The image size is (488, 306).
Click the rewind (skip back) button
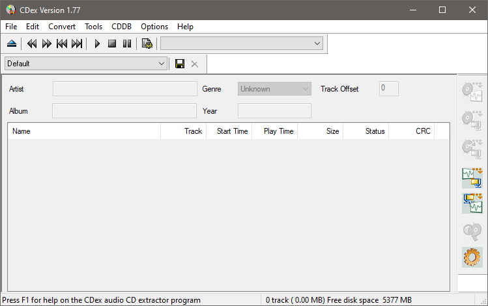click(32, 44)
